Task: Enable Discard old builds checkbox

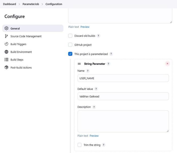Action: 70,36
